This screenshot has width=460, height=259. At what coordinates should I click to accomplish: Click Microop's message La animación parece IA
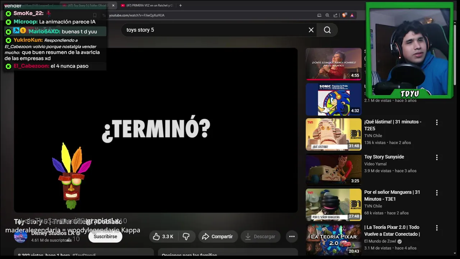point(67,22)
